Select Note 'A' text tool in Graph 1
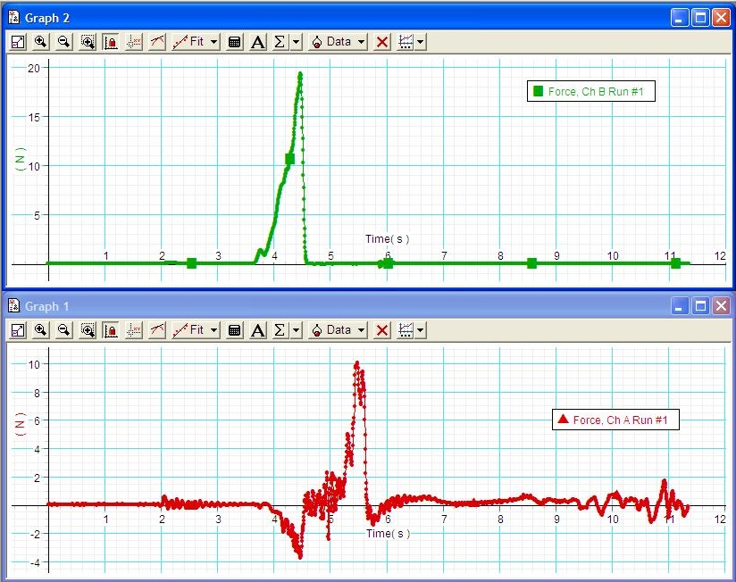Viewport: 736px width, 582px height. click(x=257, y=330)
